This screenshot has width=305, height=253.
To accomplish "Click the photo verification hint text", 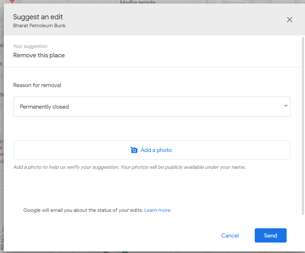I will 129,167.
